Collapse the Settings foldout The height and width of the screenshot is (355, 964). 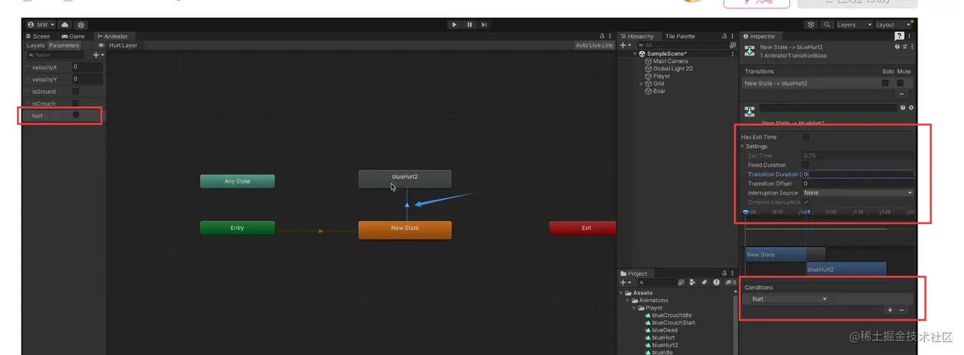743,147
